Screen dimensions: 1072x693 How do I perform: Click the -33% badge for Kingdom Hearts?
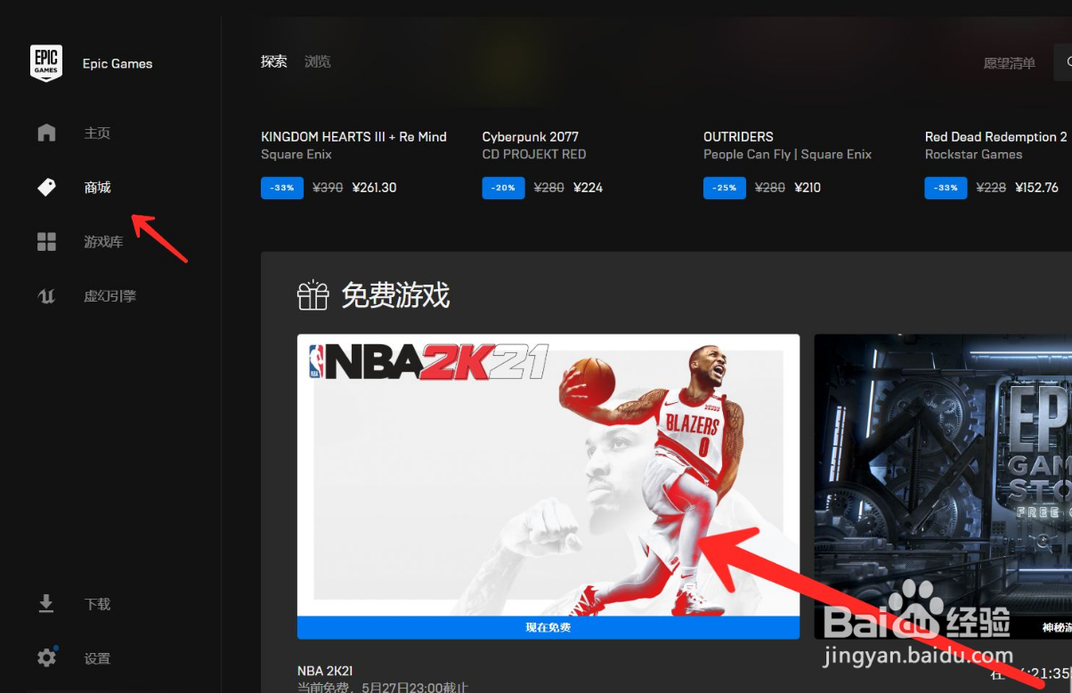click(282, 188)
